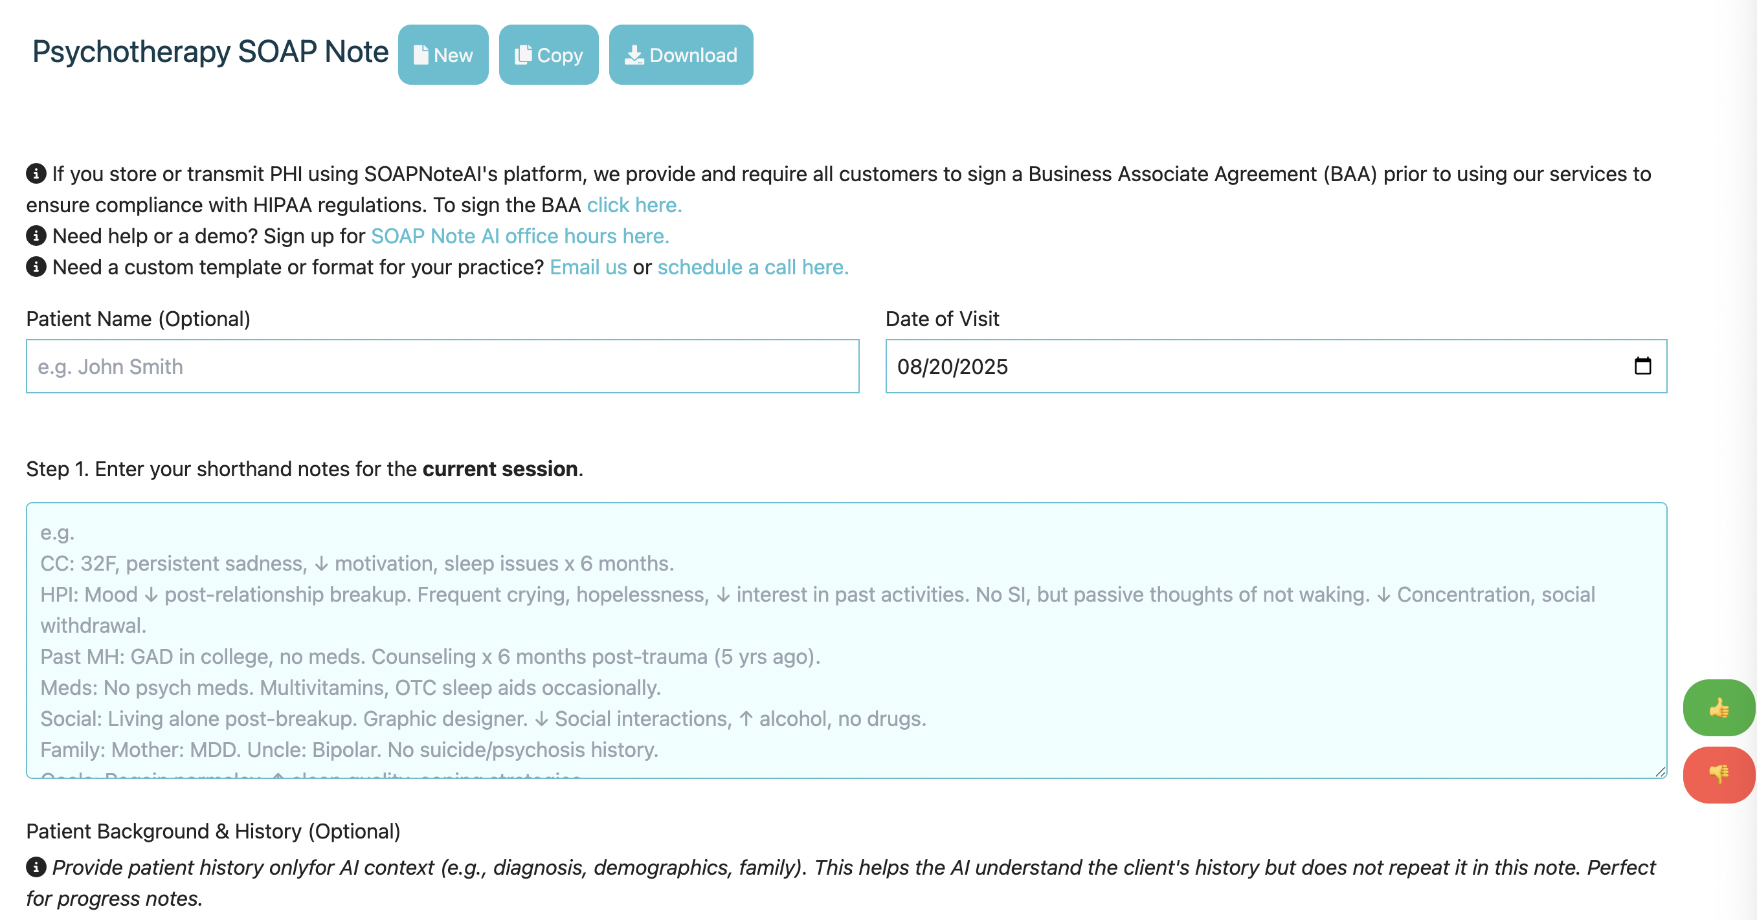Click the info icon under Patient Background & History
Screen dimensions: 1757x920
click(36, 868)
